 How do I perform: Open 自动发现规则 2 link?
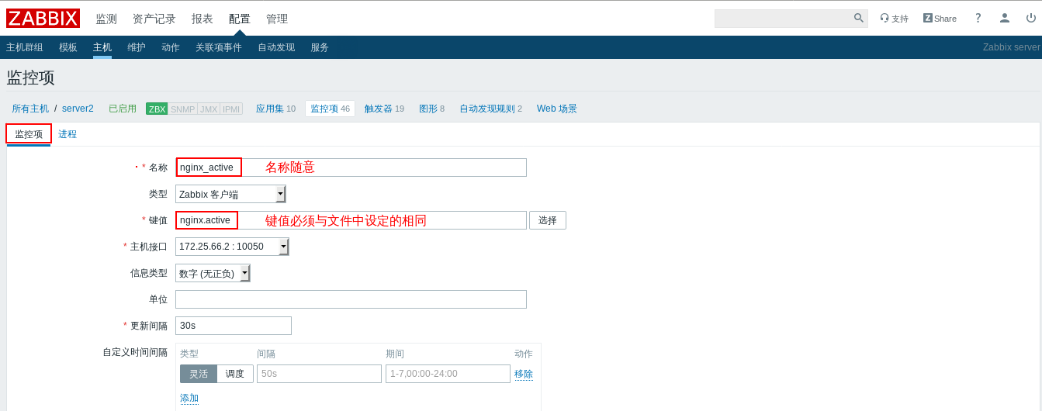coord(490,109)
